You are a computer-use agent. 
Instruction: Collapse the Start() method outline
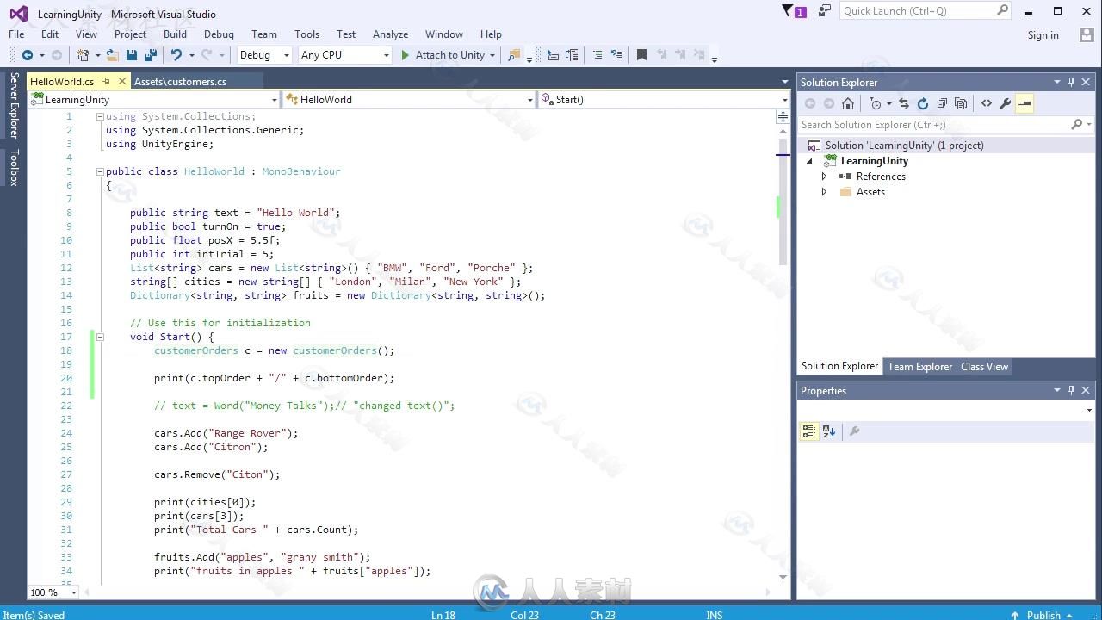(x=100, y=337)
